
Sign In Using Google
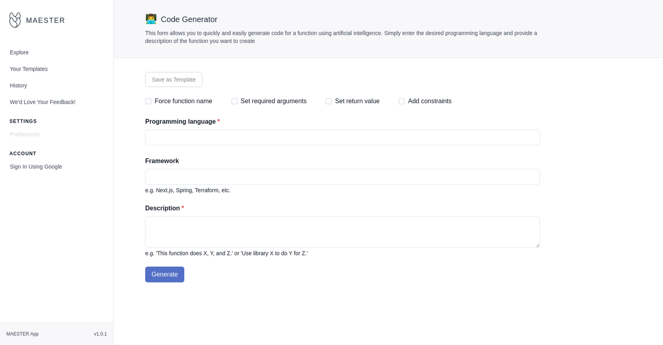click(x=36, y=166)
